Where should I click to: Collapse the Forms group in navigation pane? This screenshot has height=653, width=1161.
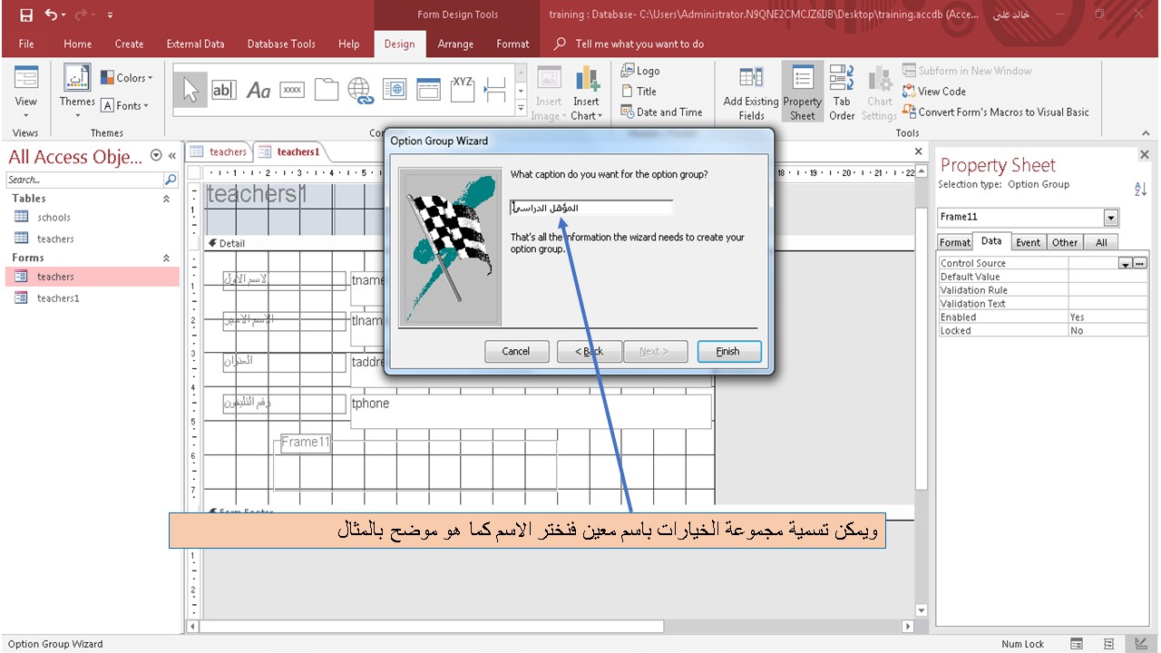click(x=166, y=258)
